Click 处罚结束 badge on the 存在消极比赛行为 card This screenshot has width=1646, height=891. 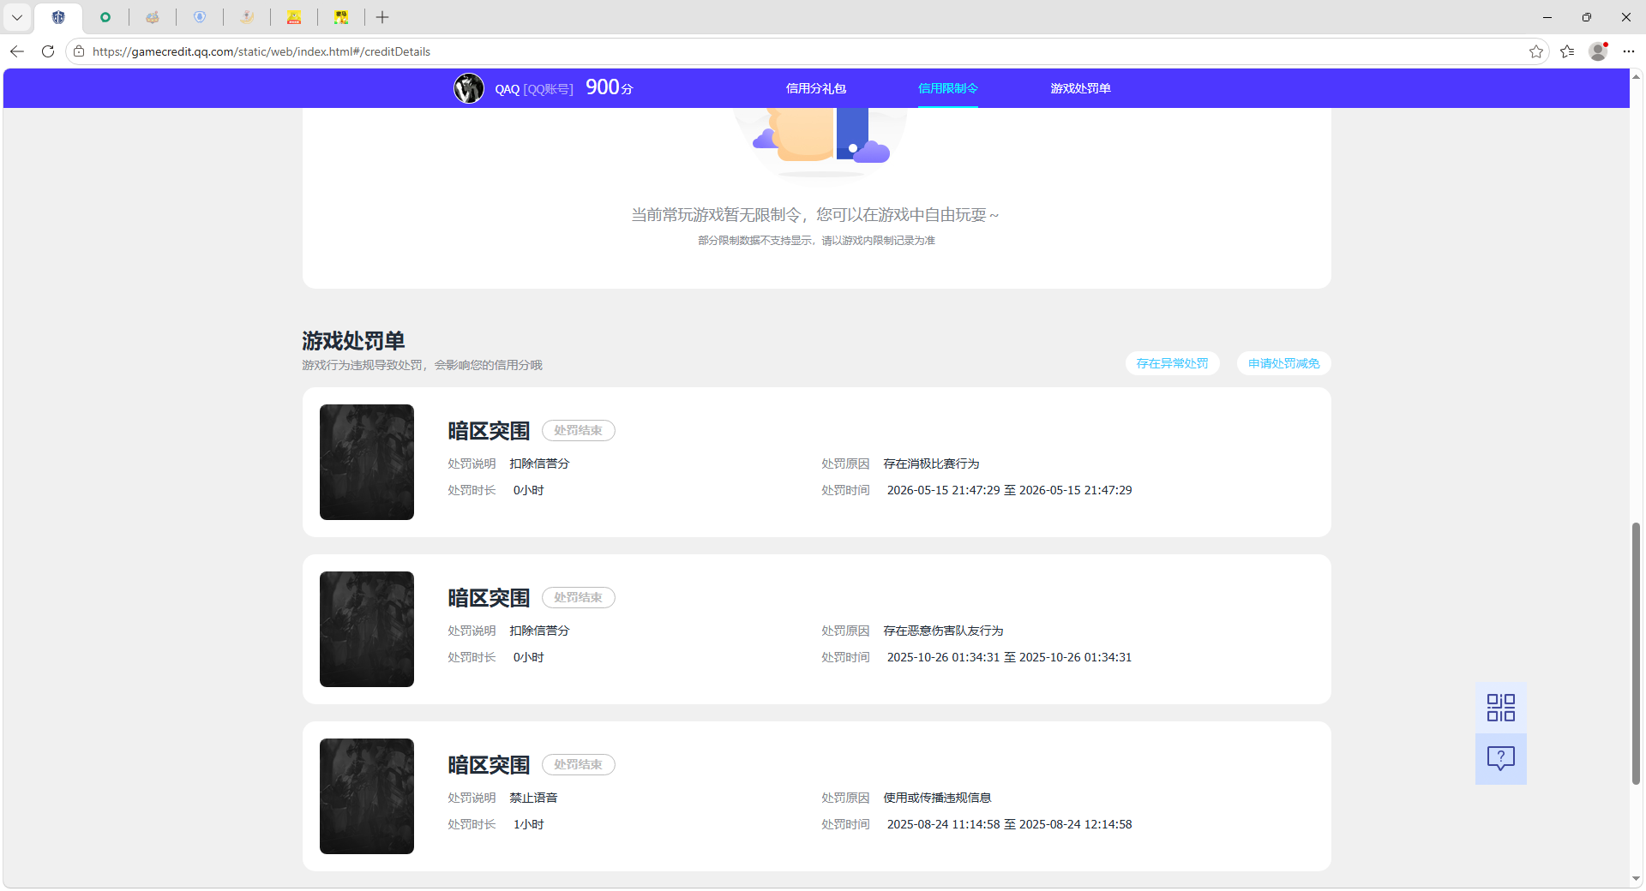click(578, 430)
